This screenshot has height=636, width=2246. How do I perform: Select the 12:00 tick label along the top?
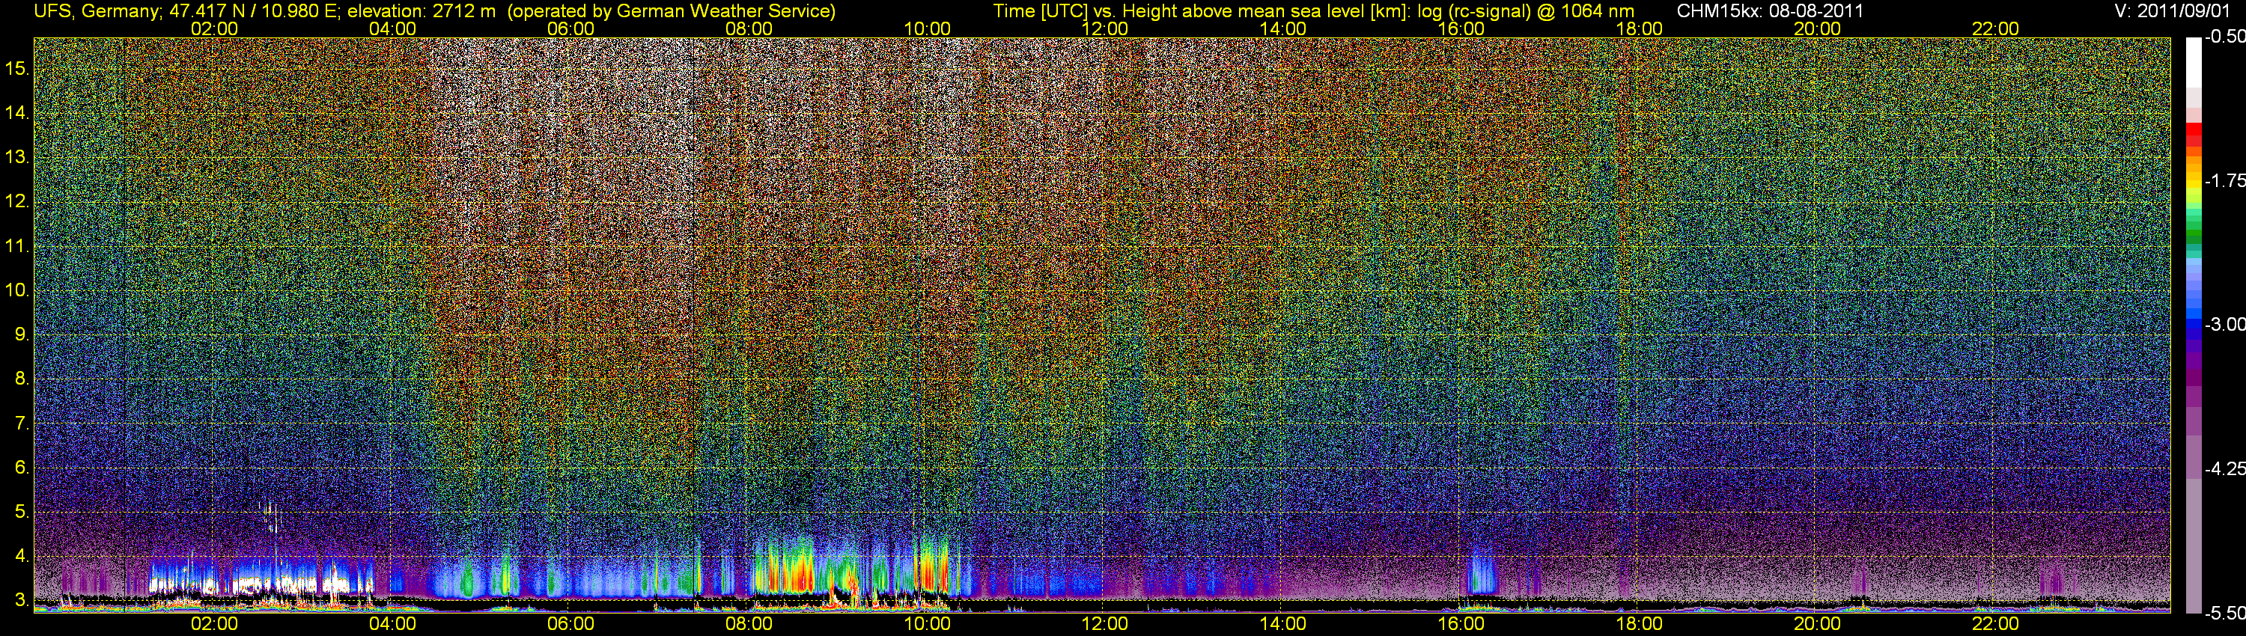[1105, 28]
